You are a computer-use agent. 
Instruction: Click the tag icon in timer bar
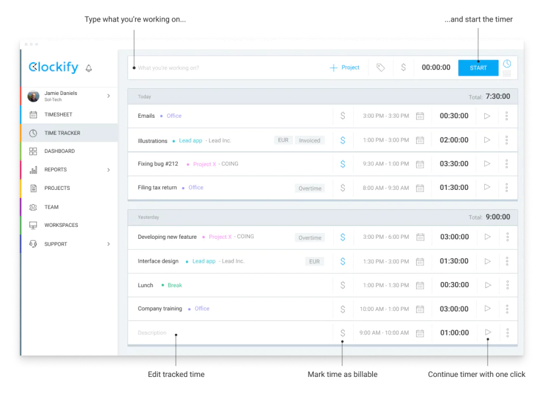click(x=380, y=68)
